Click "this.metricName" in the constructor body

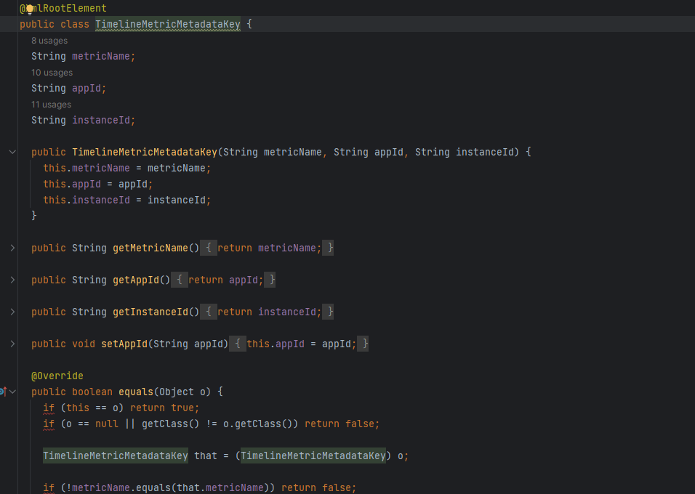coord(87,169)
